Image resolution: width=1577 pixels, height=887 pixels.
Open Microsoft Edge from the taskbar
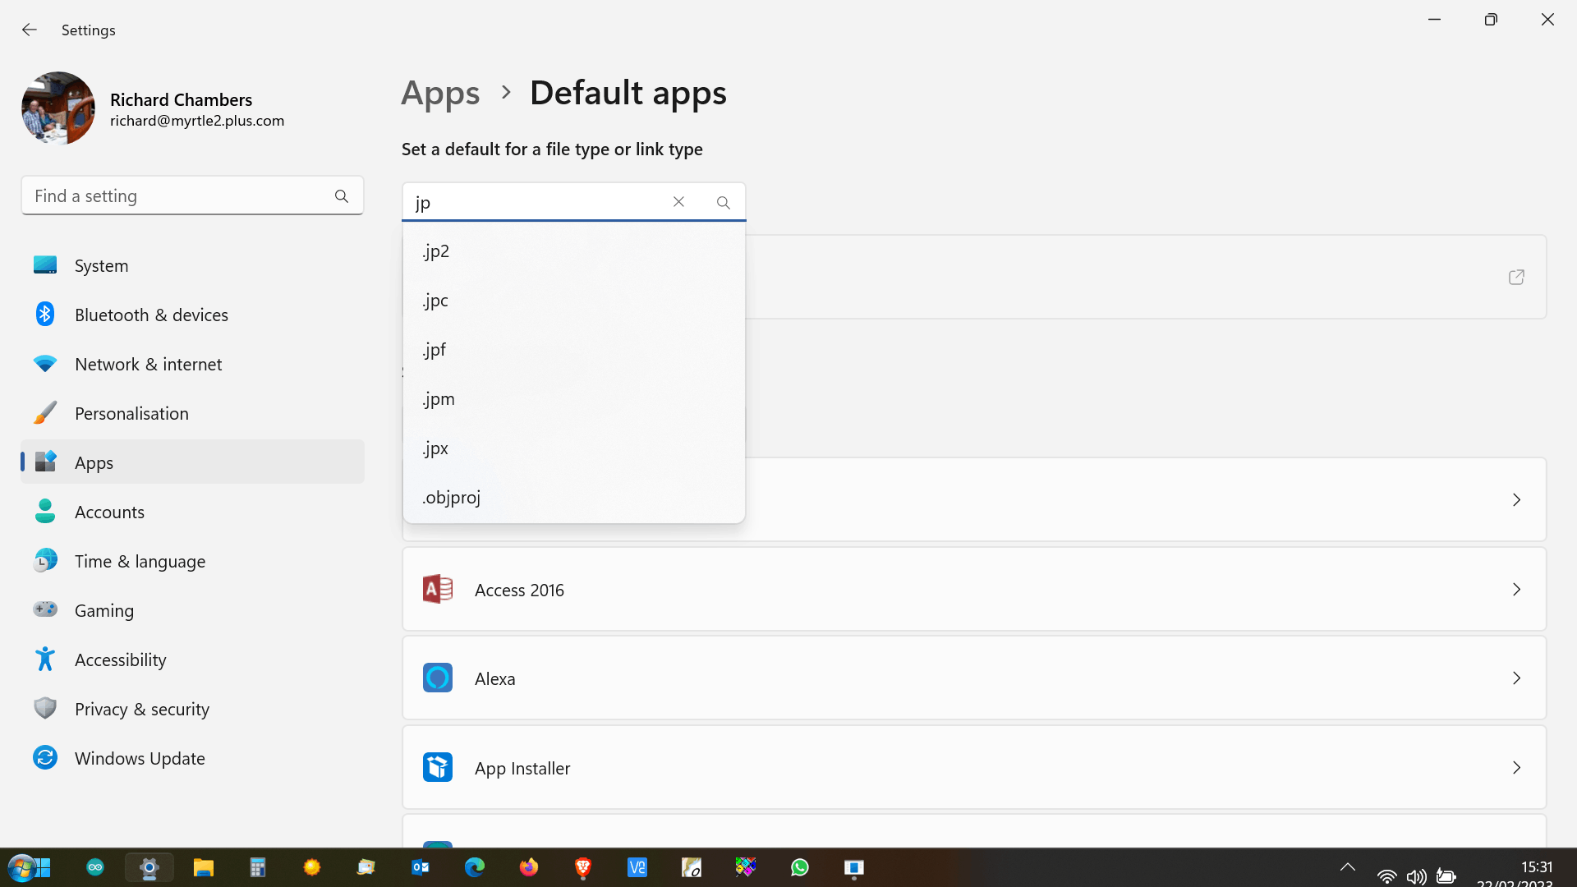(x=475, y=867)
